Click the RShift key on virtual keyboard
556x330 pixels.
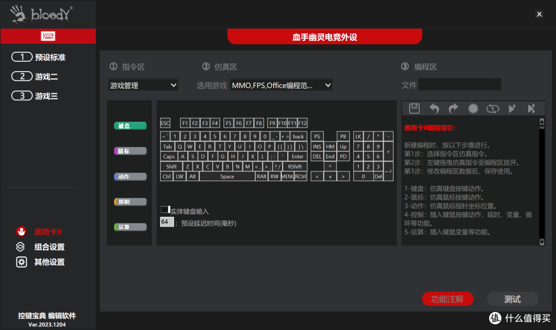click(295, 166)
